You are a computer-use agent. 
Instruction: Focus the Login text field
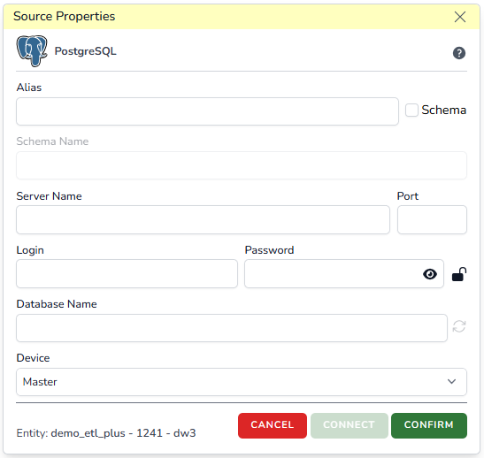127,273
